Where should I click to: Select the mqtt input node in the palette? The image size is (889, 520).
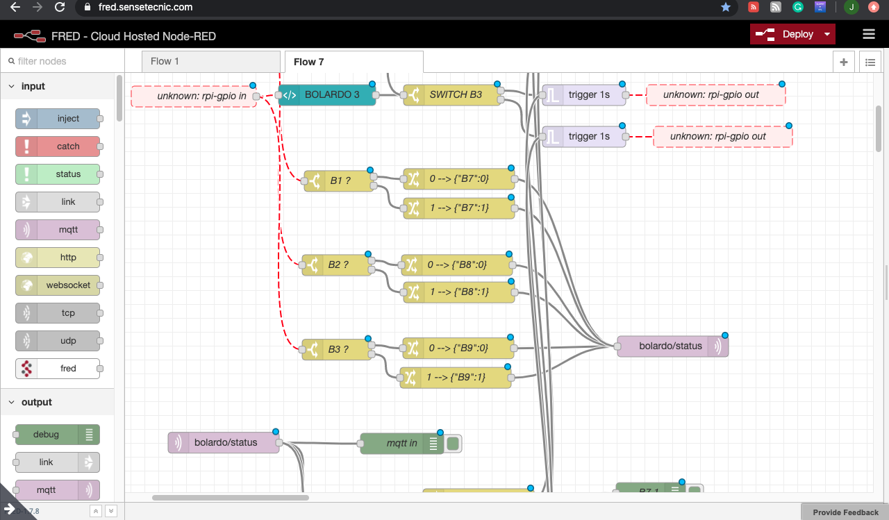point(58,229)
